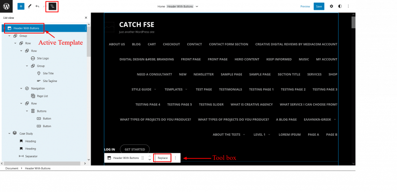
Task: Open options for Header With Buttons in list
Action: 85,28
